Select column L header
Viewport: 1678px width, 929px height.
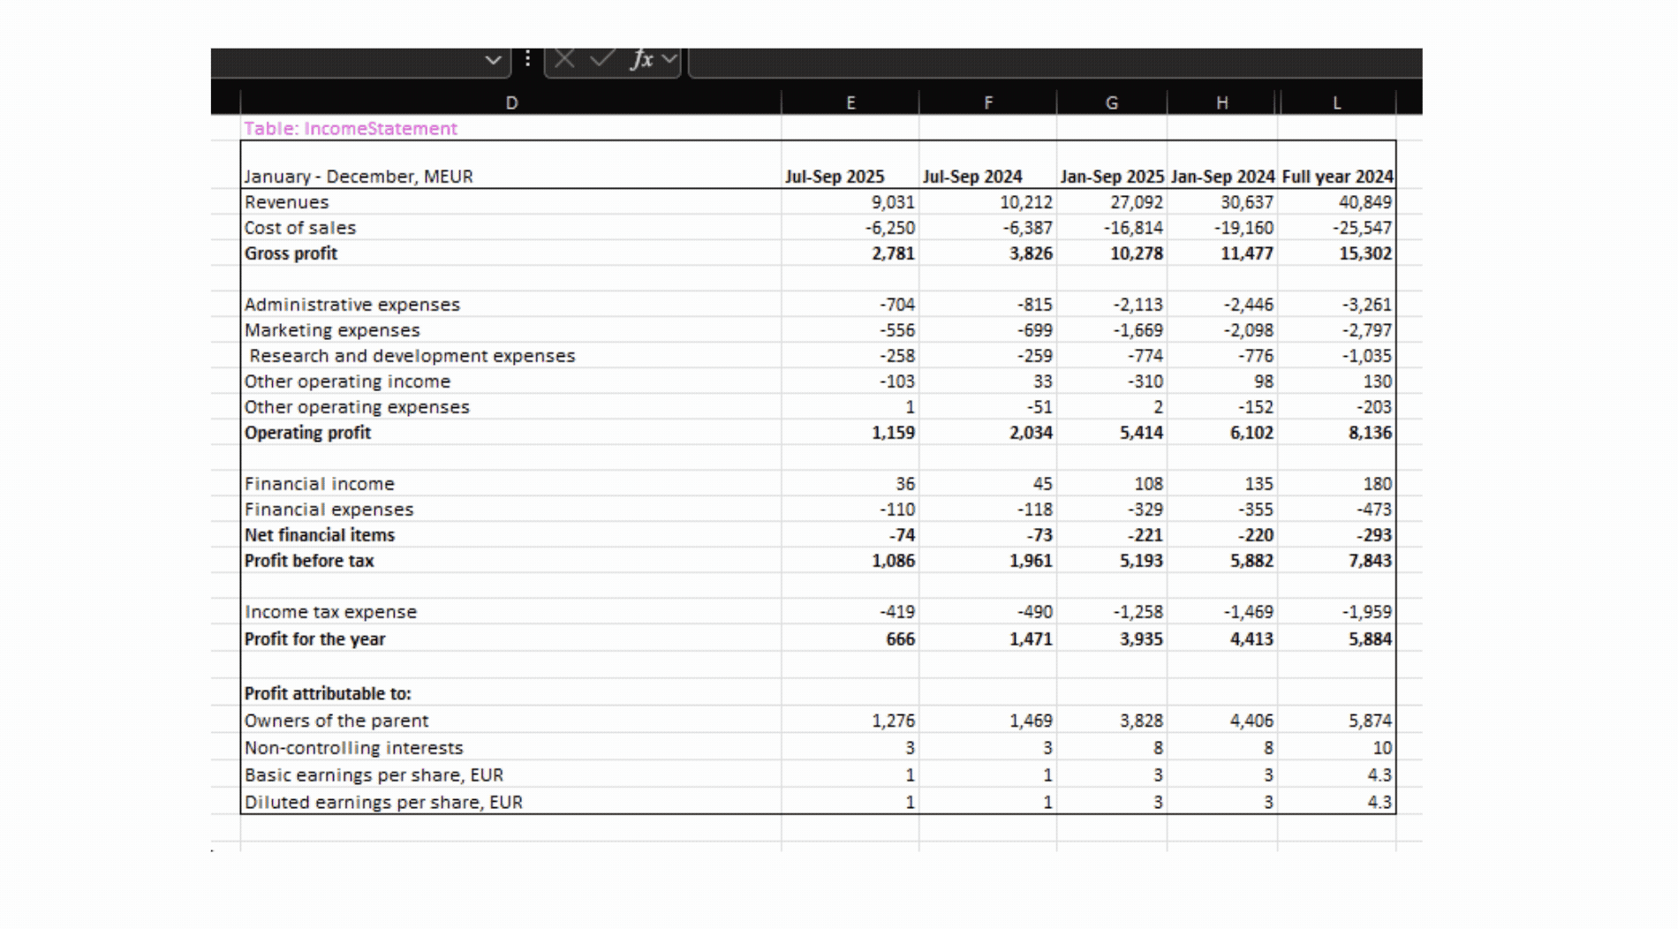point(1336,103)
